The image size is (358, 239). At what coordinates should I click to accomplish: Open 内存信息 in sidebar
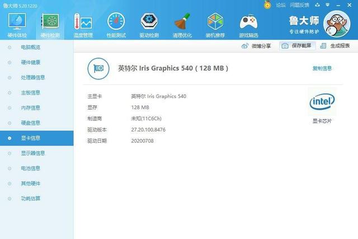(31, 108)
